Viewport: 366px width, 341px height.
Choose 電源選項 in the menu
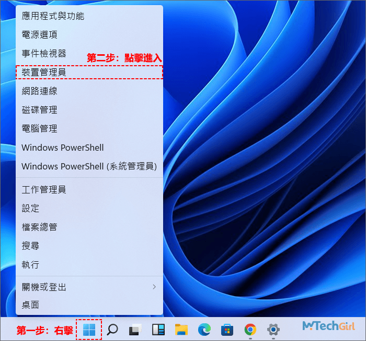[x=39, y=34]
